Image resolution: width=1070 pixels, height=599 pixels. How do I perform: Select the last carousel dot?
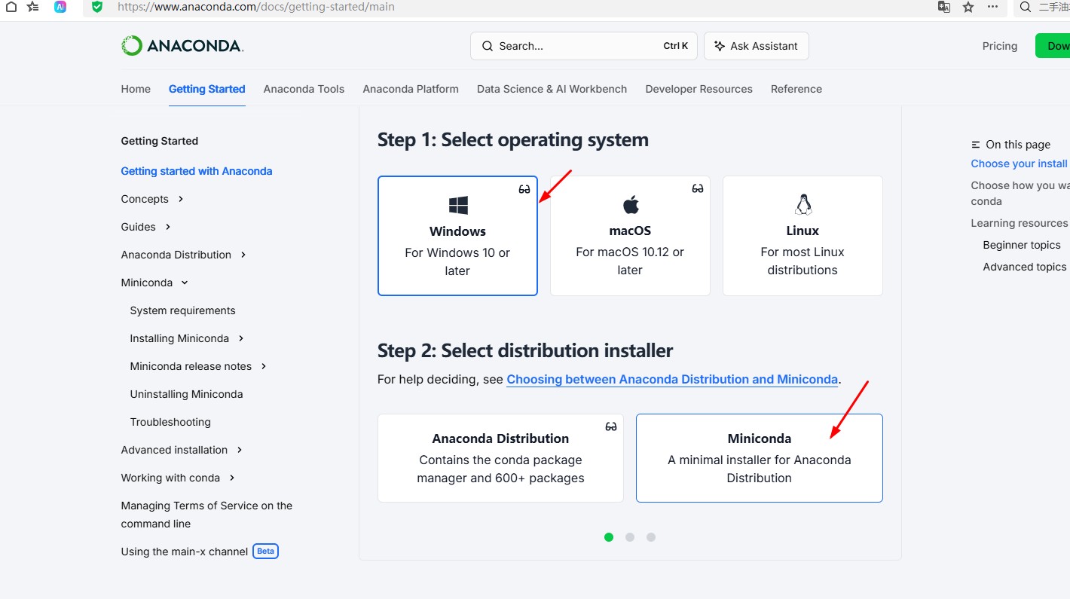pyautogui.click(x=651, y=537)
